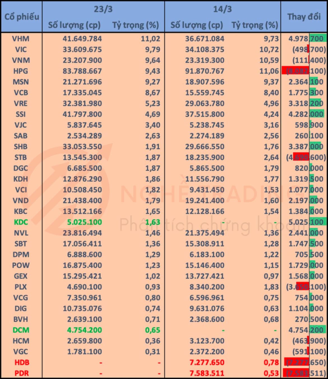This screenshot has height=379, width=328.
Task: Click DCM quantity 4.754.200 on 23/3
Action: pos(84,330)
